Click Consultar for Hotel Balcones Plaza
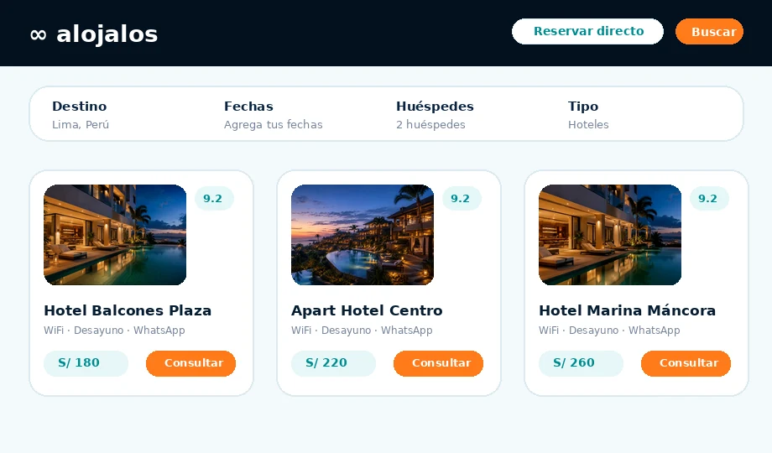Screen dimensions: 772x453 point(191,363)
